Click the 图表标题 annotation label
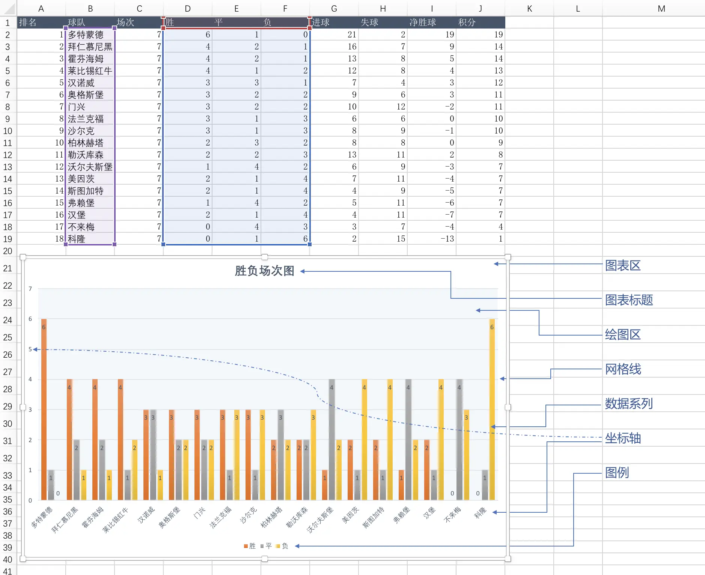The image size is (705, 575). click(629, 300)
